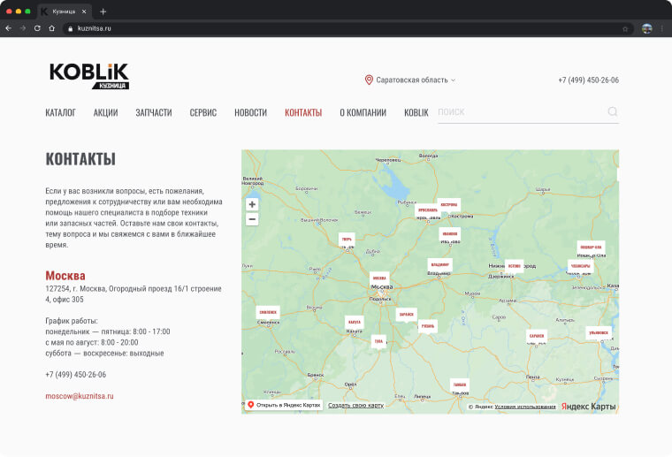Open a new browser tab
Viewport: 672px width, 457px height.
(x=103, y=11)
